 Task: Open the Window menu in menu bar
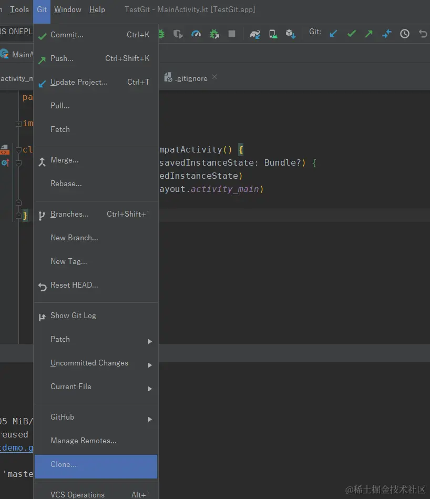(67, 9)
